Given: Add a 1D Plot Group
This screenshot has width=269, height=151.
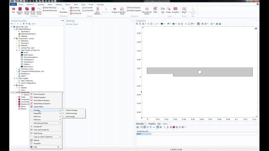Looking at the screenshot, I should (39, 11).
